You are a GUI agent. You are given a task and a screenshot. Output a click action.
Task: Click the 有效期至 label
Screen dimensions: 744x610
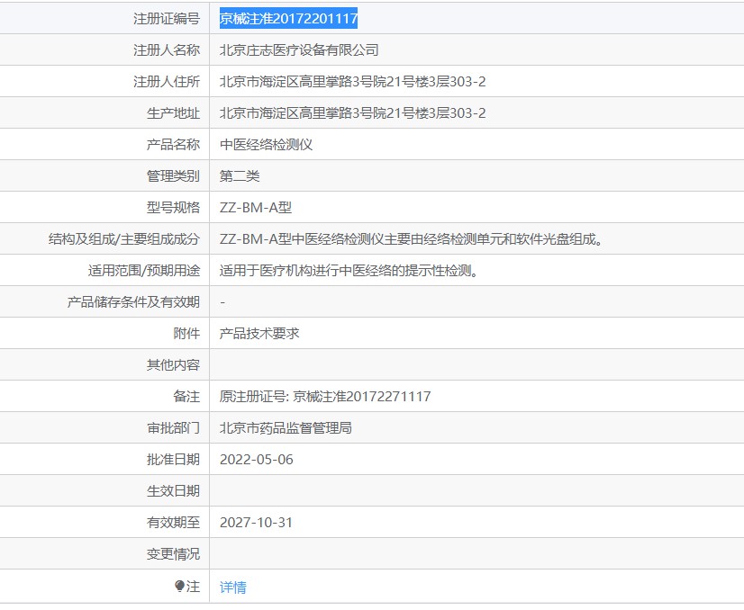click(x=173, y=523)
